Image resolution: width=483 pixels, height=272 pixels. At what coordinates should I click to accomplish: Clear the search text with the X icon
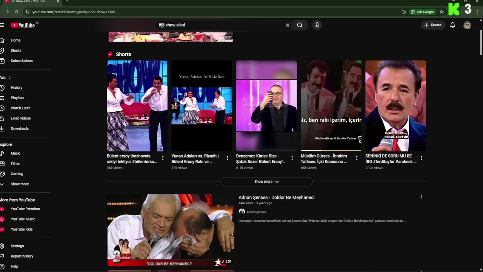(288, 25)
